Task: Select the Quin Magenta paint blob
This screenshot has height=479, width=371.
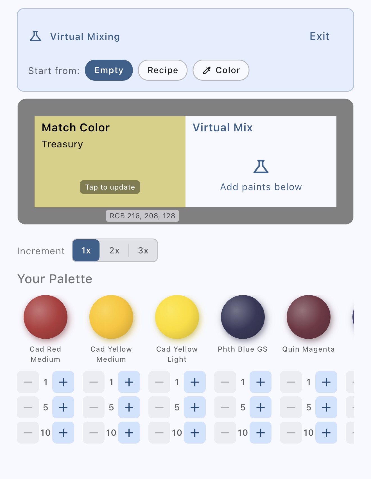Action: coord(308,317)
